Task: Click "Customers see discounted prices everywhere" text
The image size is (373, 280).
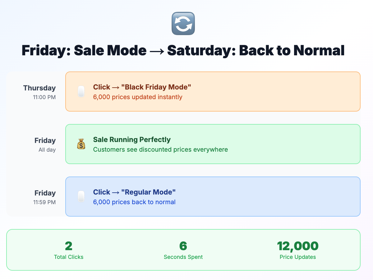Action: tap(160, 149)
